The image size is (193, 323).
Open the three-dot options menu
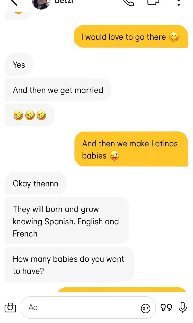click(178, 2)
